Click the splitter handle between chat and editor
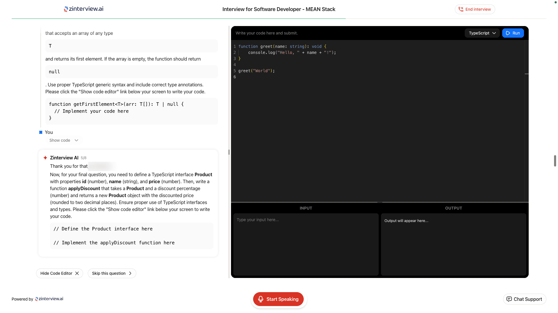 (229, 152)
